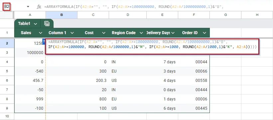Screen dimensions: 273x120
Task: Click Order ID cell 00006
Action: 194,99
